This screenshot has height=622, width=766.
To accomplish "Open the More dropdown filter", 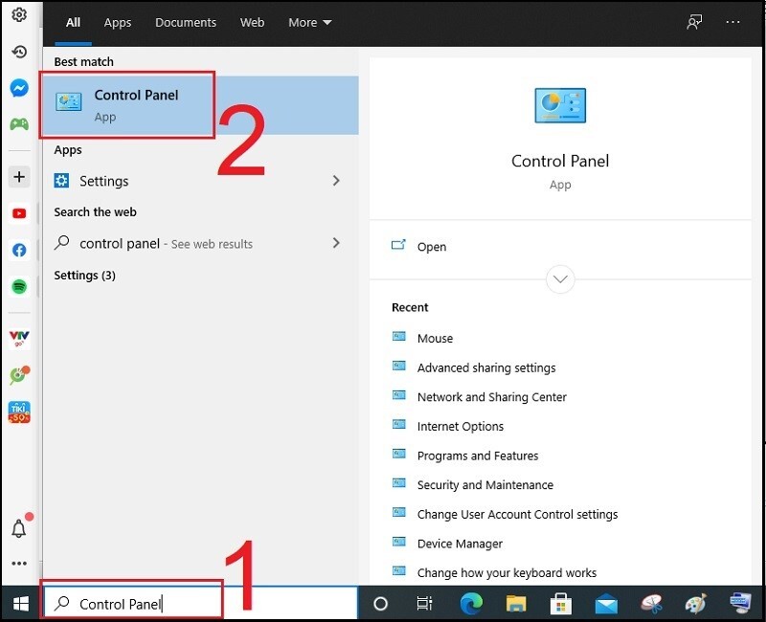I will point(309,22).
